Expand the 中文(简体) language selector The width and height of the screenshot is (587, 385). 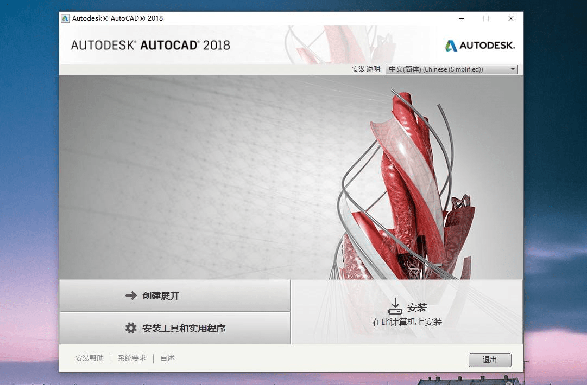pos(451,69)
